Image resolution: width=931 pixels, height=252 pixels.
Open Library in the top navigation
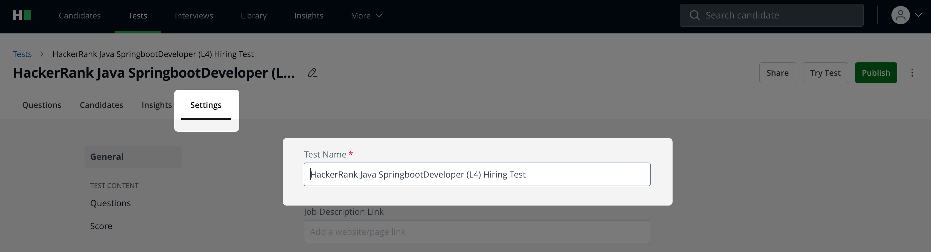(x=253, y=16)
